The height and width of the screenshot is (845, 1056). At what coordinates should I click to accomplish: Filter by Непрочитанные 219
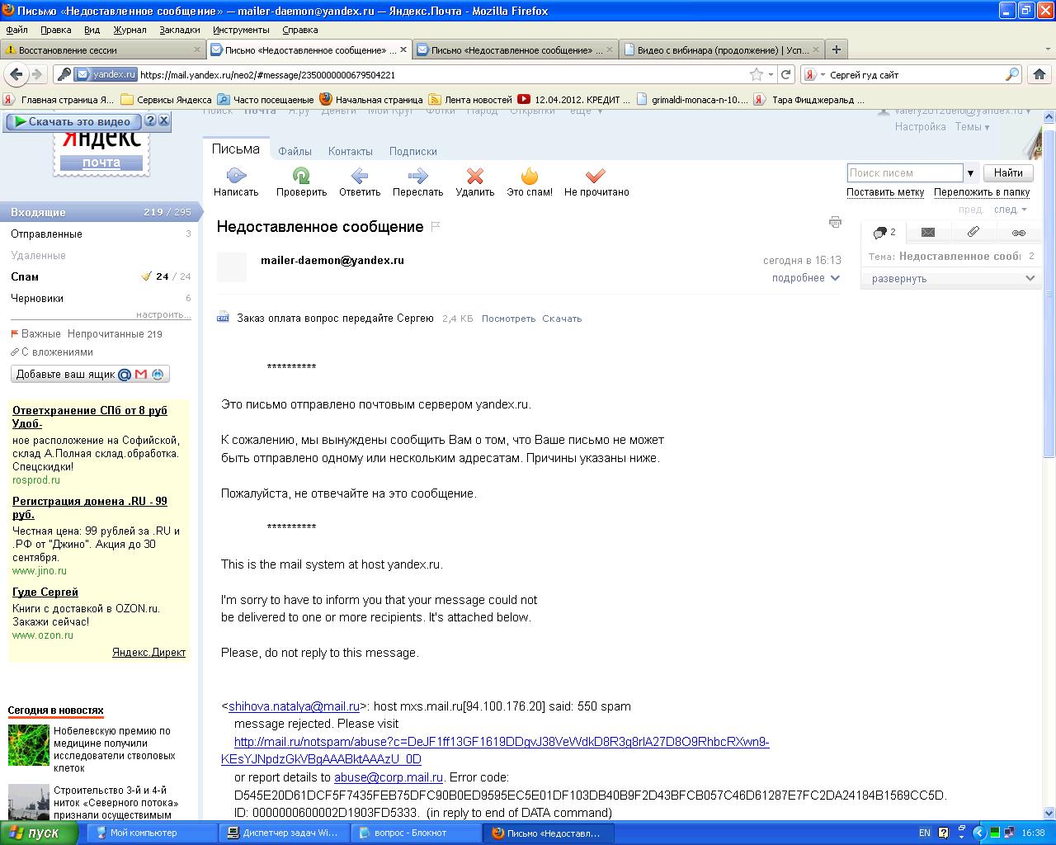[x=115, y=334]
